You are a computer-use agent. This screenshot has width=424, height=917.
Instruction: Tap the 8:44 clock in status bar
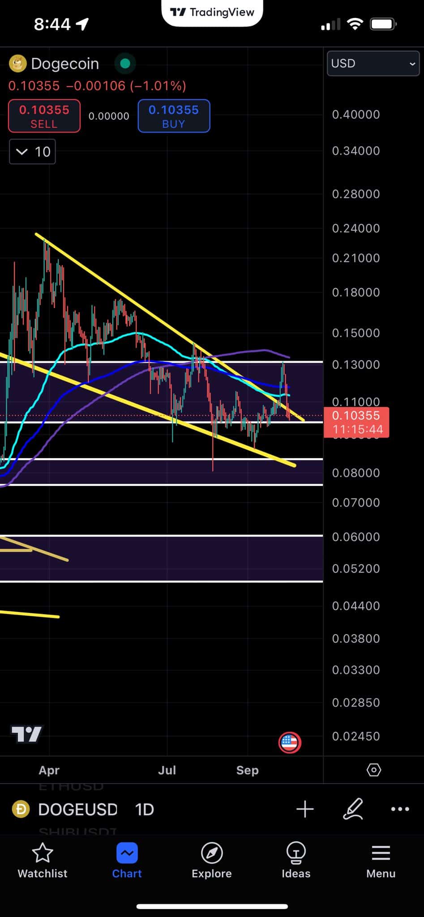click(52, 24)
